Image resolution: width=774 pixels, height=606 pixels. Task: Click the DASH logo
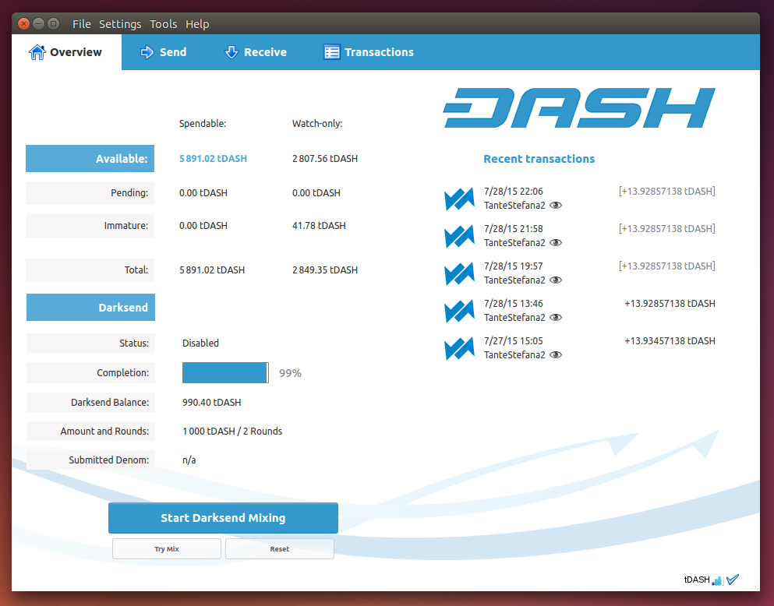tap(579, 108)
